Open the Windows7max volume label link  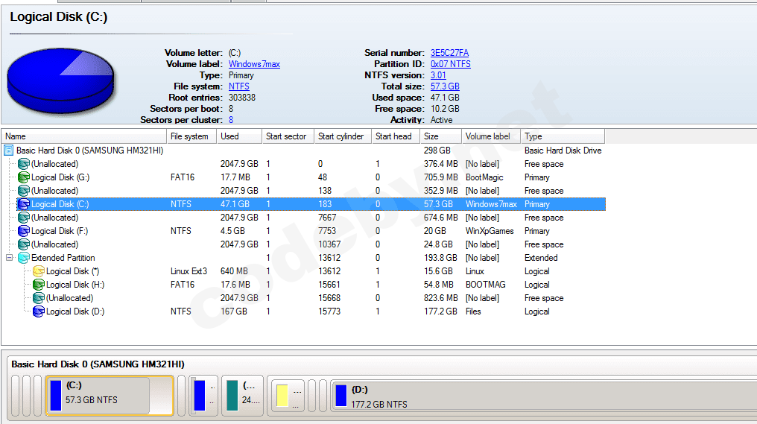click(254, 64)
